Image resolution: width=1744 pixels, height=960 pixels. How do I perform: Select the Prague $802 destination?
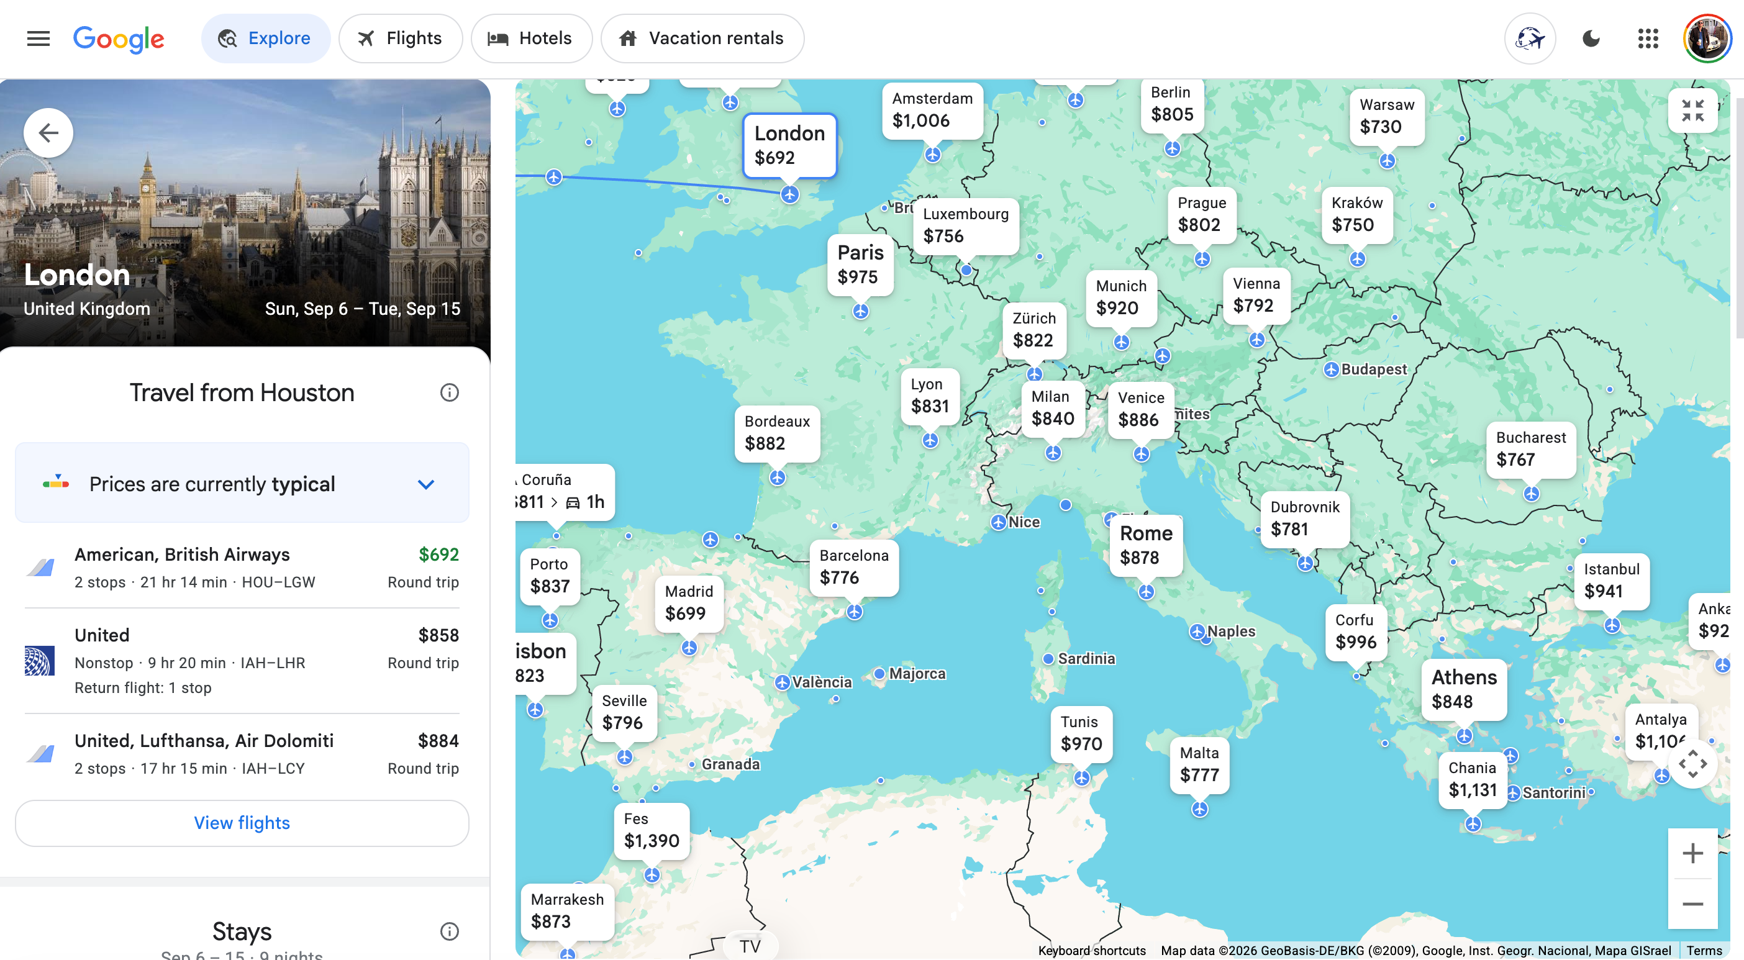pos(1202,215)
